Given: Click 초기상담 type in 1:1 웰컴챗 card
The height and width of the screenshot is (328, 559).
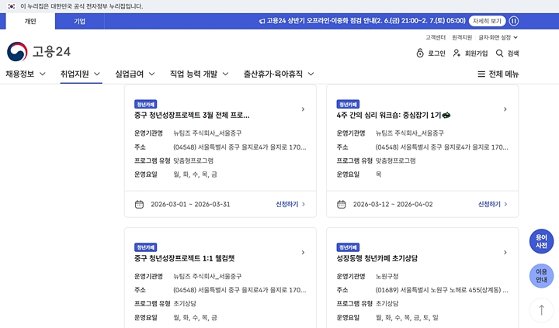Looking at the screenshot, I should [x=185, y=304].
